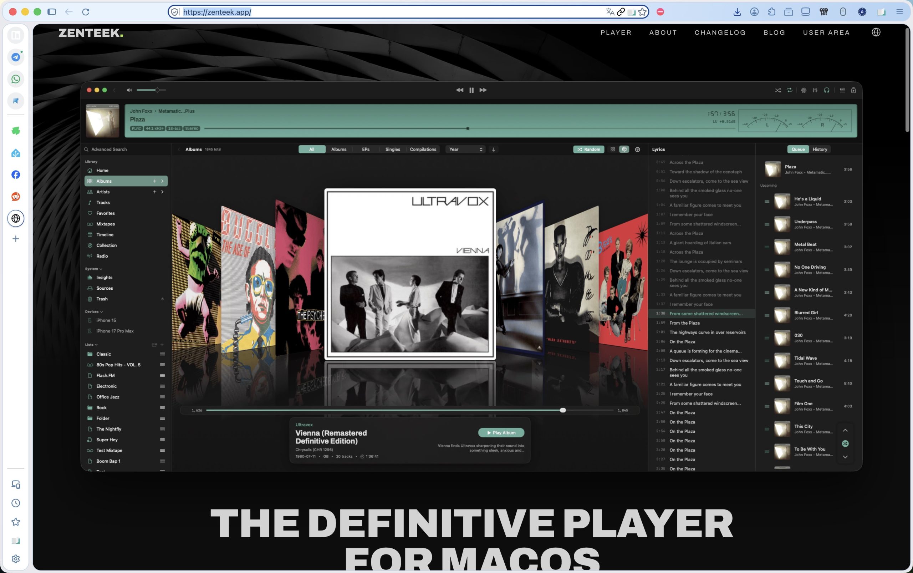Bookmark this page with the star icon
The image size is (913, 573).
[643, 12]
